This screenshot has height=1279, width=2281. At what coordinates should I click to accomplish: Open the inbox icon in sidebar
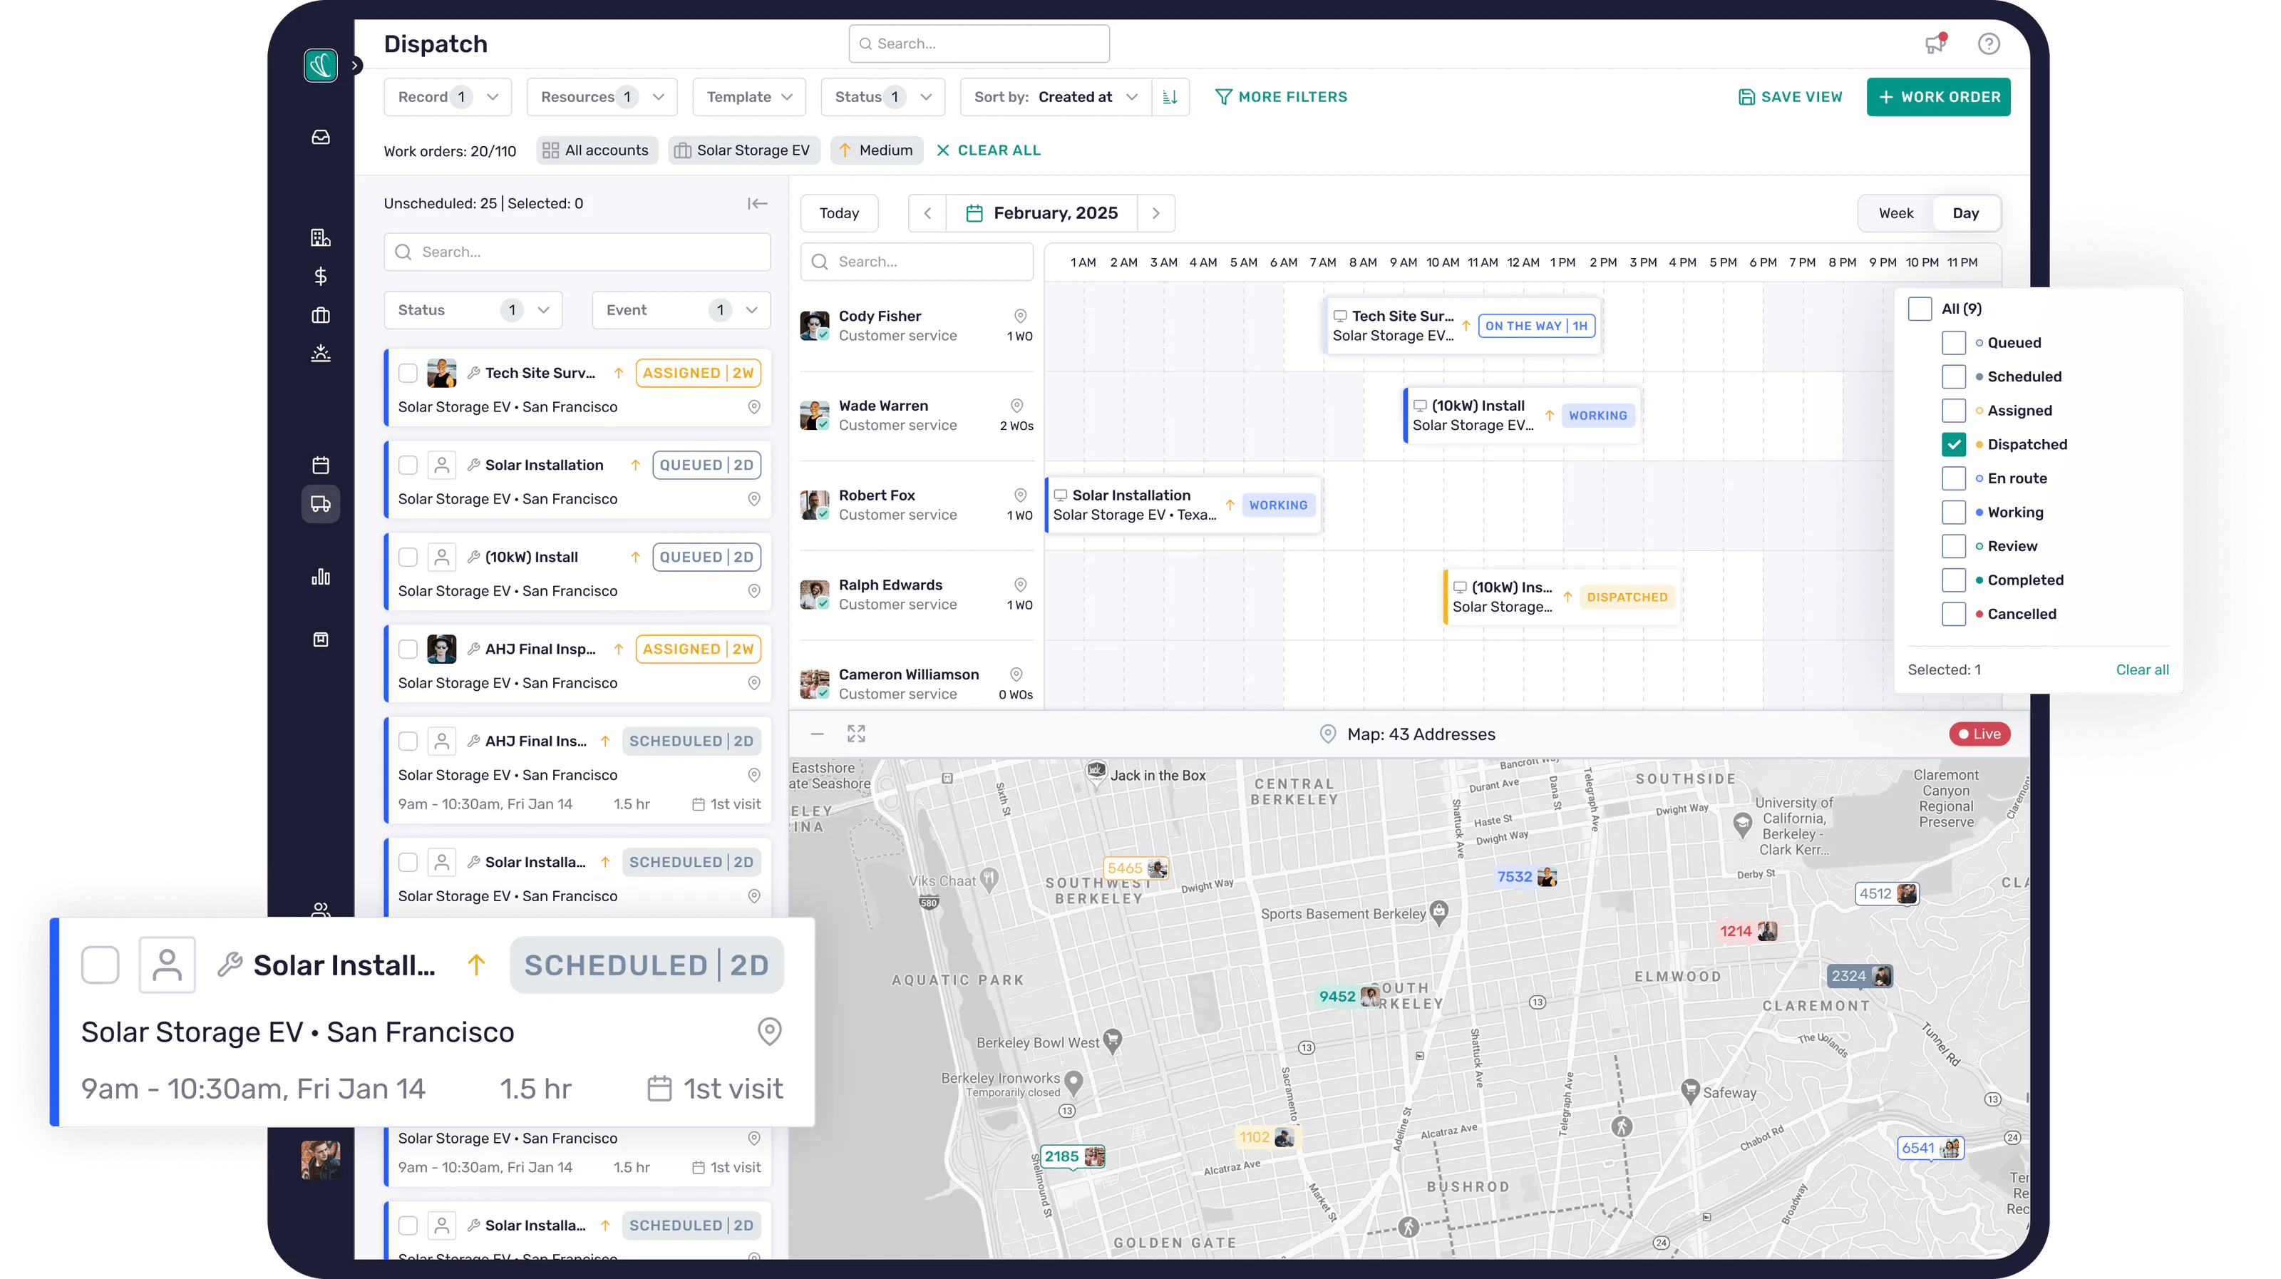321,138
